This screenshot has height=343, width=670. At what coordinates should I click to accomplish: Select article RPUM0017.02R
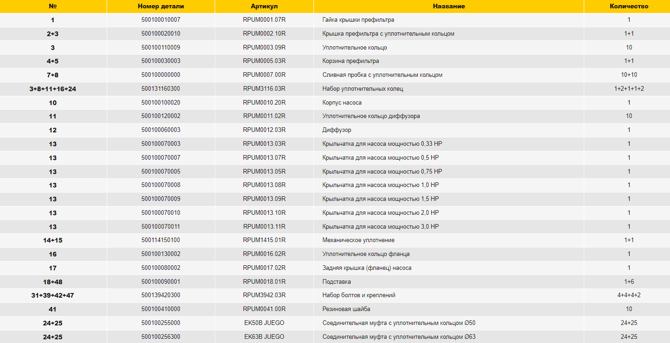pos(264,268)
